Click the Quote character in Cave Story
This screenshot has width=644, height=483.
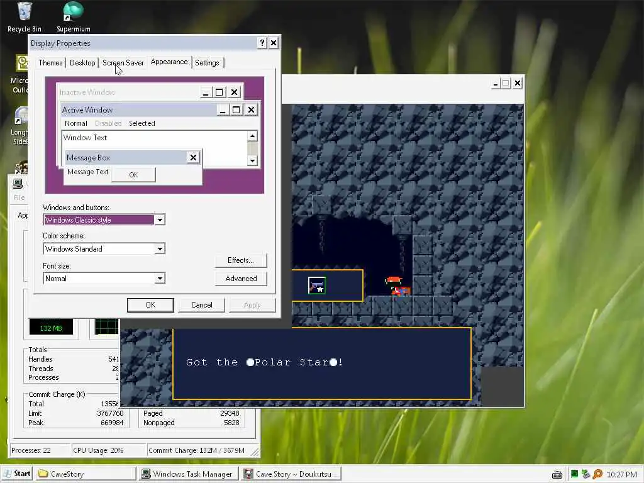[397, 286]
